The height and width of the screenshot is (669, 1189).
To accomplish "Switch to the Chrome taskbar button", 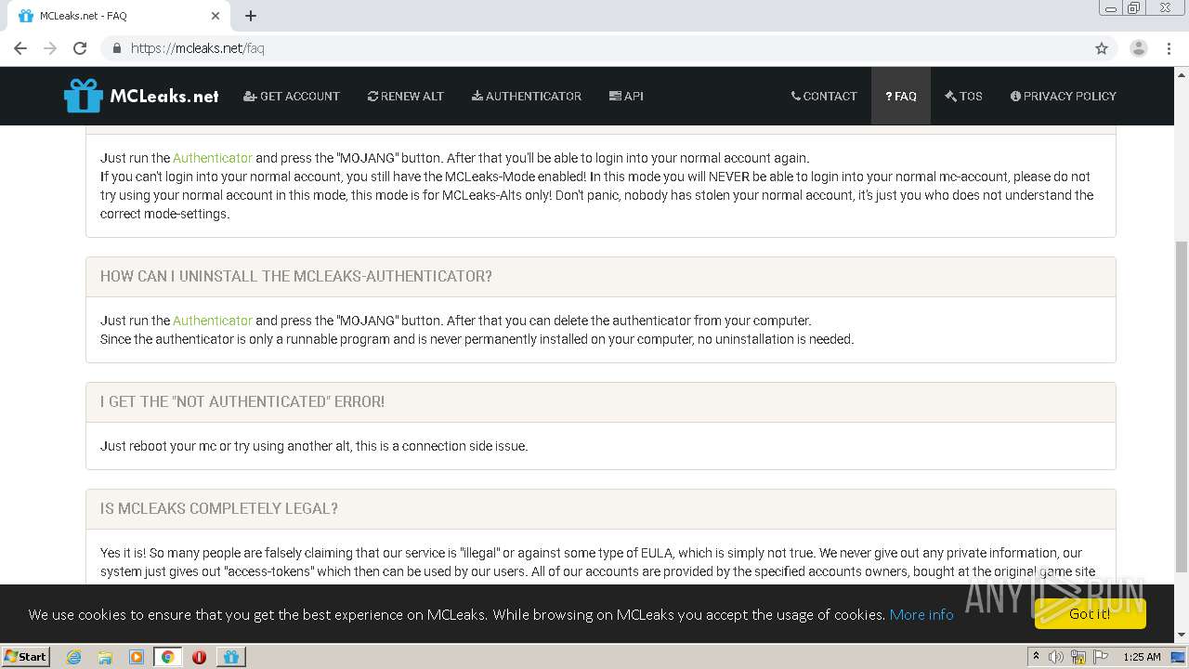I will coord(167,657).
